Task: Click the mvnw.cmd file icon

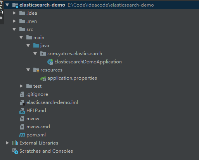Action: coord(22,127)
